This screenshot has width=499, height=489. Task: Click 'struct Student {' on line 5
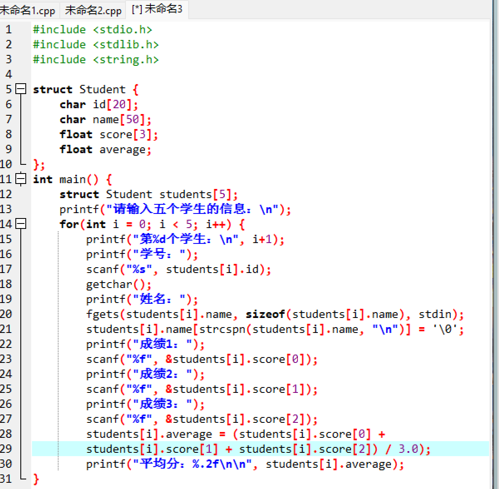pyautogui.click(x=86, y=89)
